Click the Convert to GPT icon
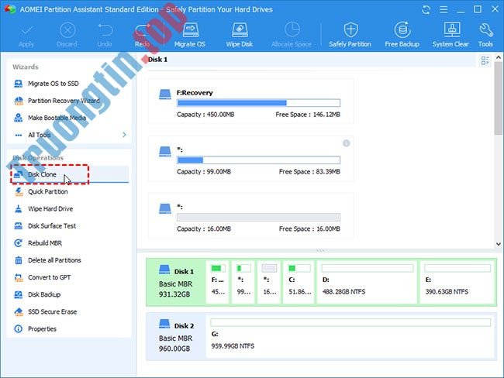The image size is (504, 378). click(x=19, y=277)
